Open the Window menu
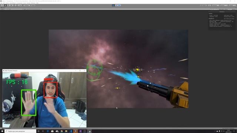Viewport: 237px width, 133px height. point(33,3)
